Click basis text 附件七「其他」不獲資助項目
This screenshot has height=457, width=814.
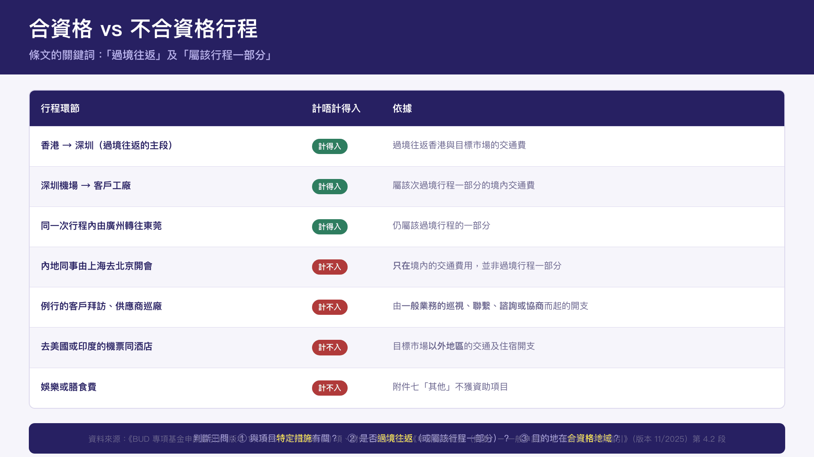click(x=450, y=387)
